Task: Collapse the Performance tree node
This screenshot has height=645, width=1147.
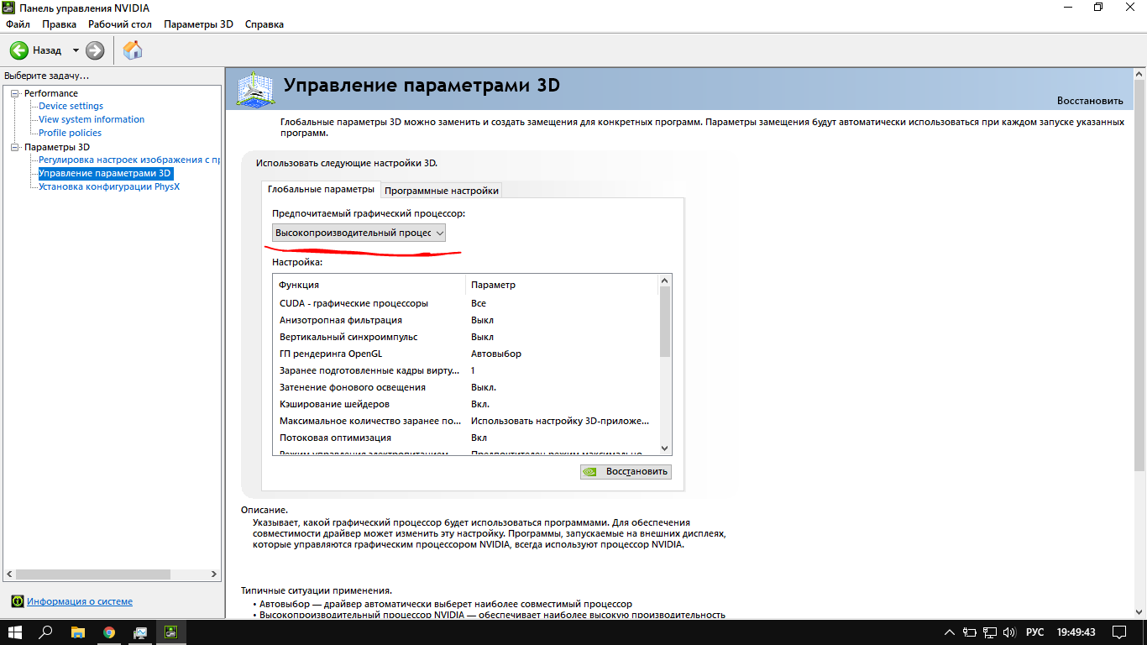Action: (14, 93)
